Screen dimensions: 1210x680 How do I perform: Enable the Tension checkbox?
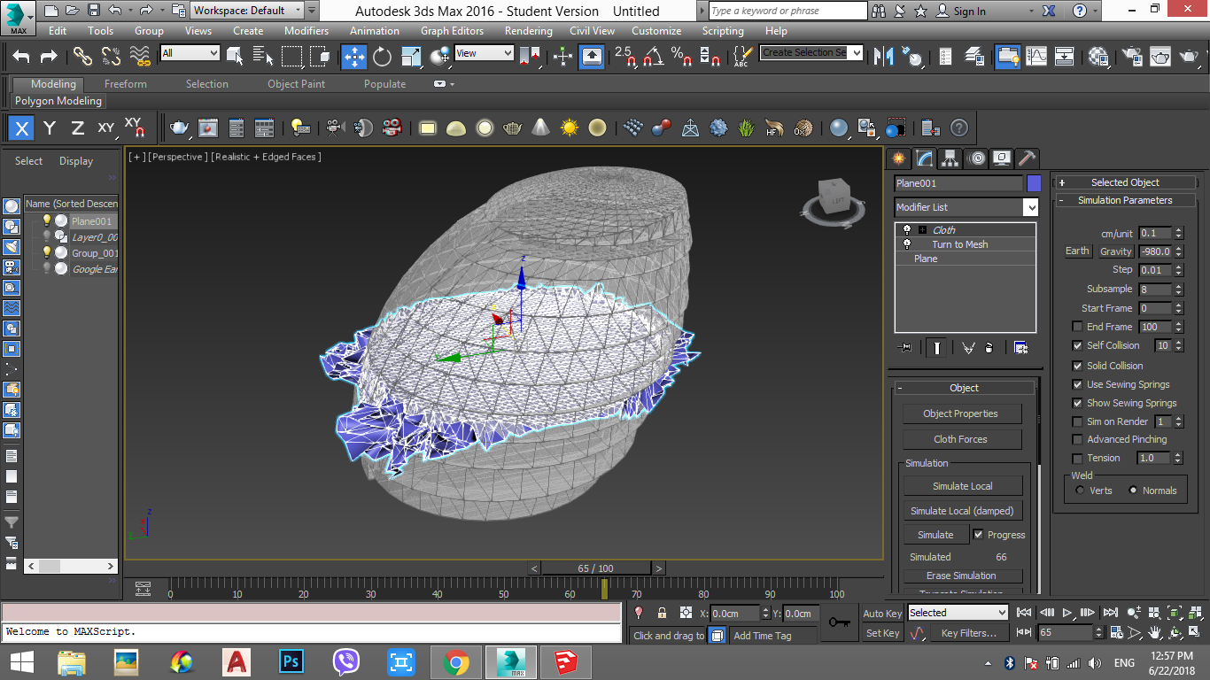point(1077,459)
